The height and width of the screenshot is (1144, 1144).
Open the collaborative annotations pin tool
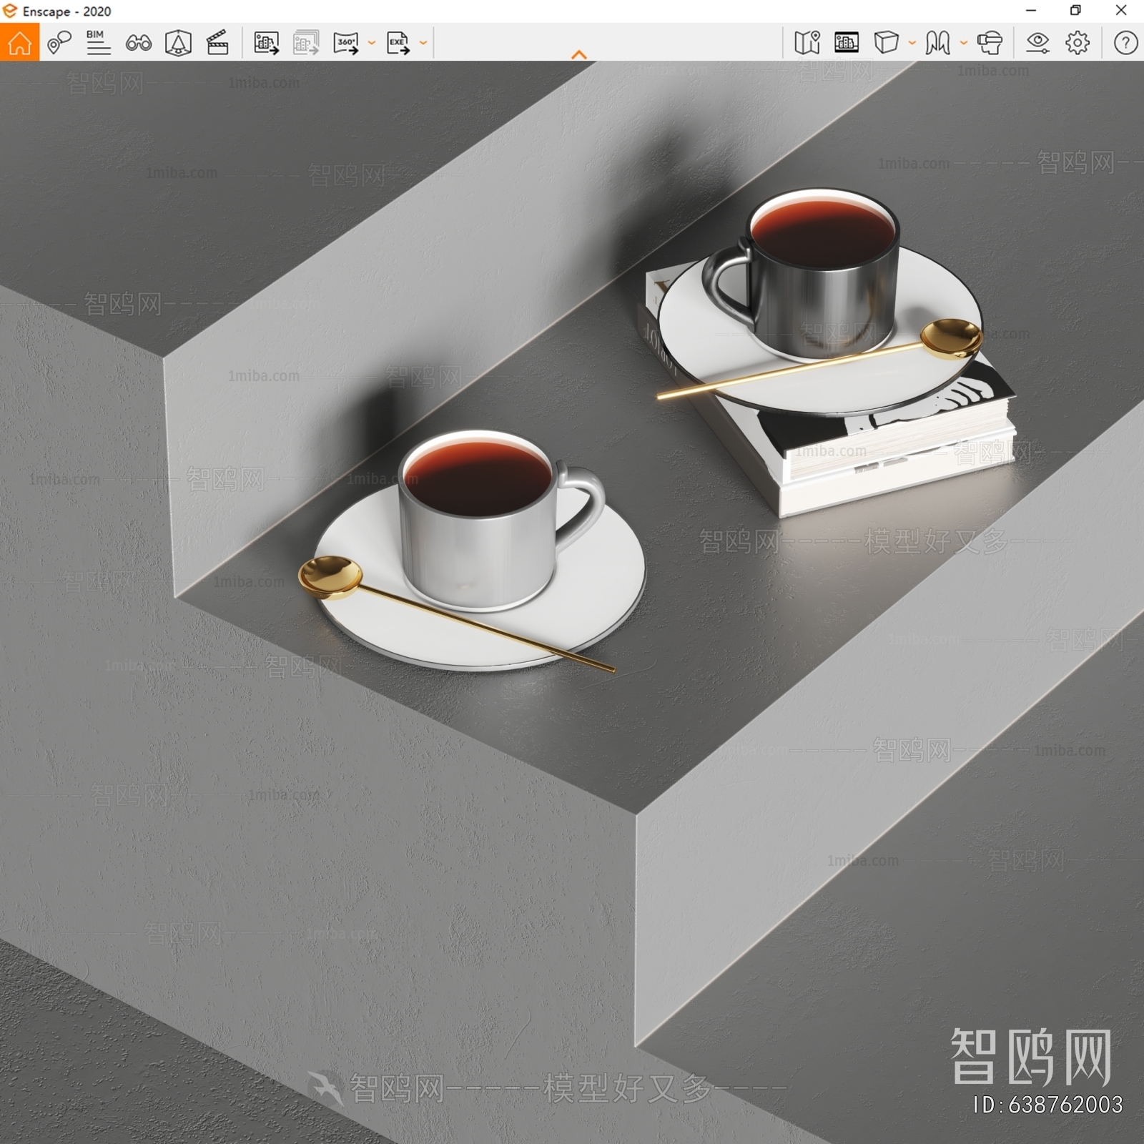click(59, 43)
